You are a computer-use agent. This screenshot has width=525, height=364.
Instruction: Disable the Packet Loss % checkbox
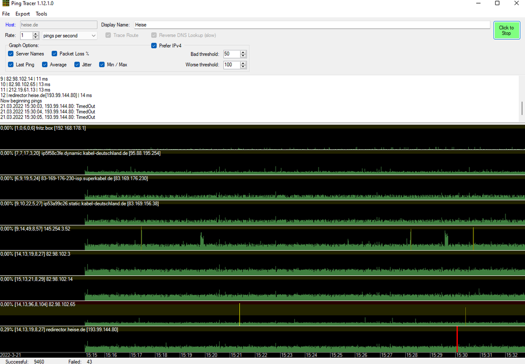click(55, 54)
